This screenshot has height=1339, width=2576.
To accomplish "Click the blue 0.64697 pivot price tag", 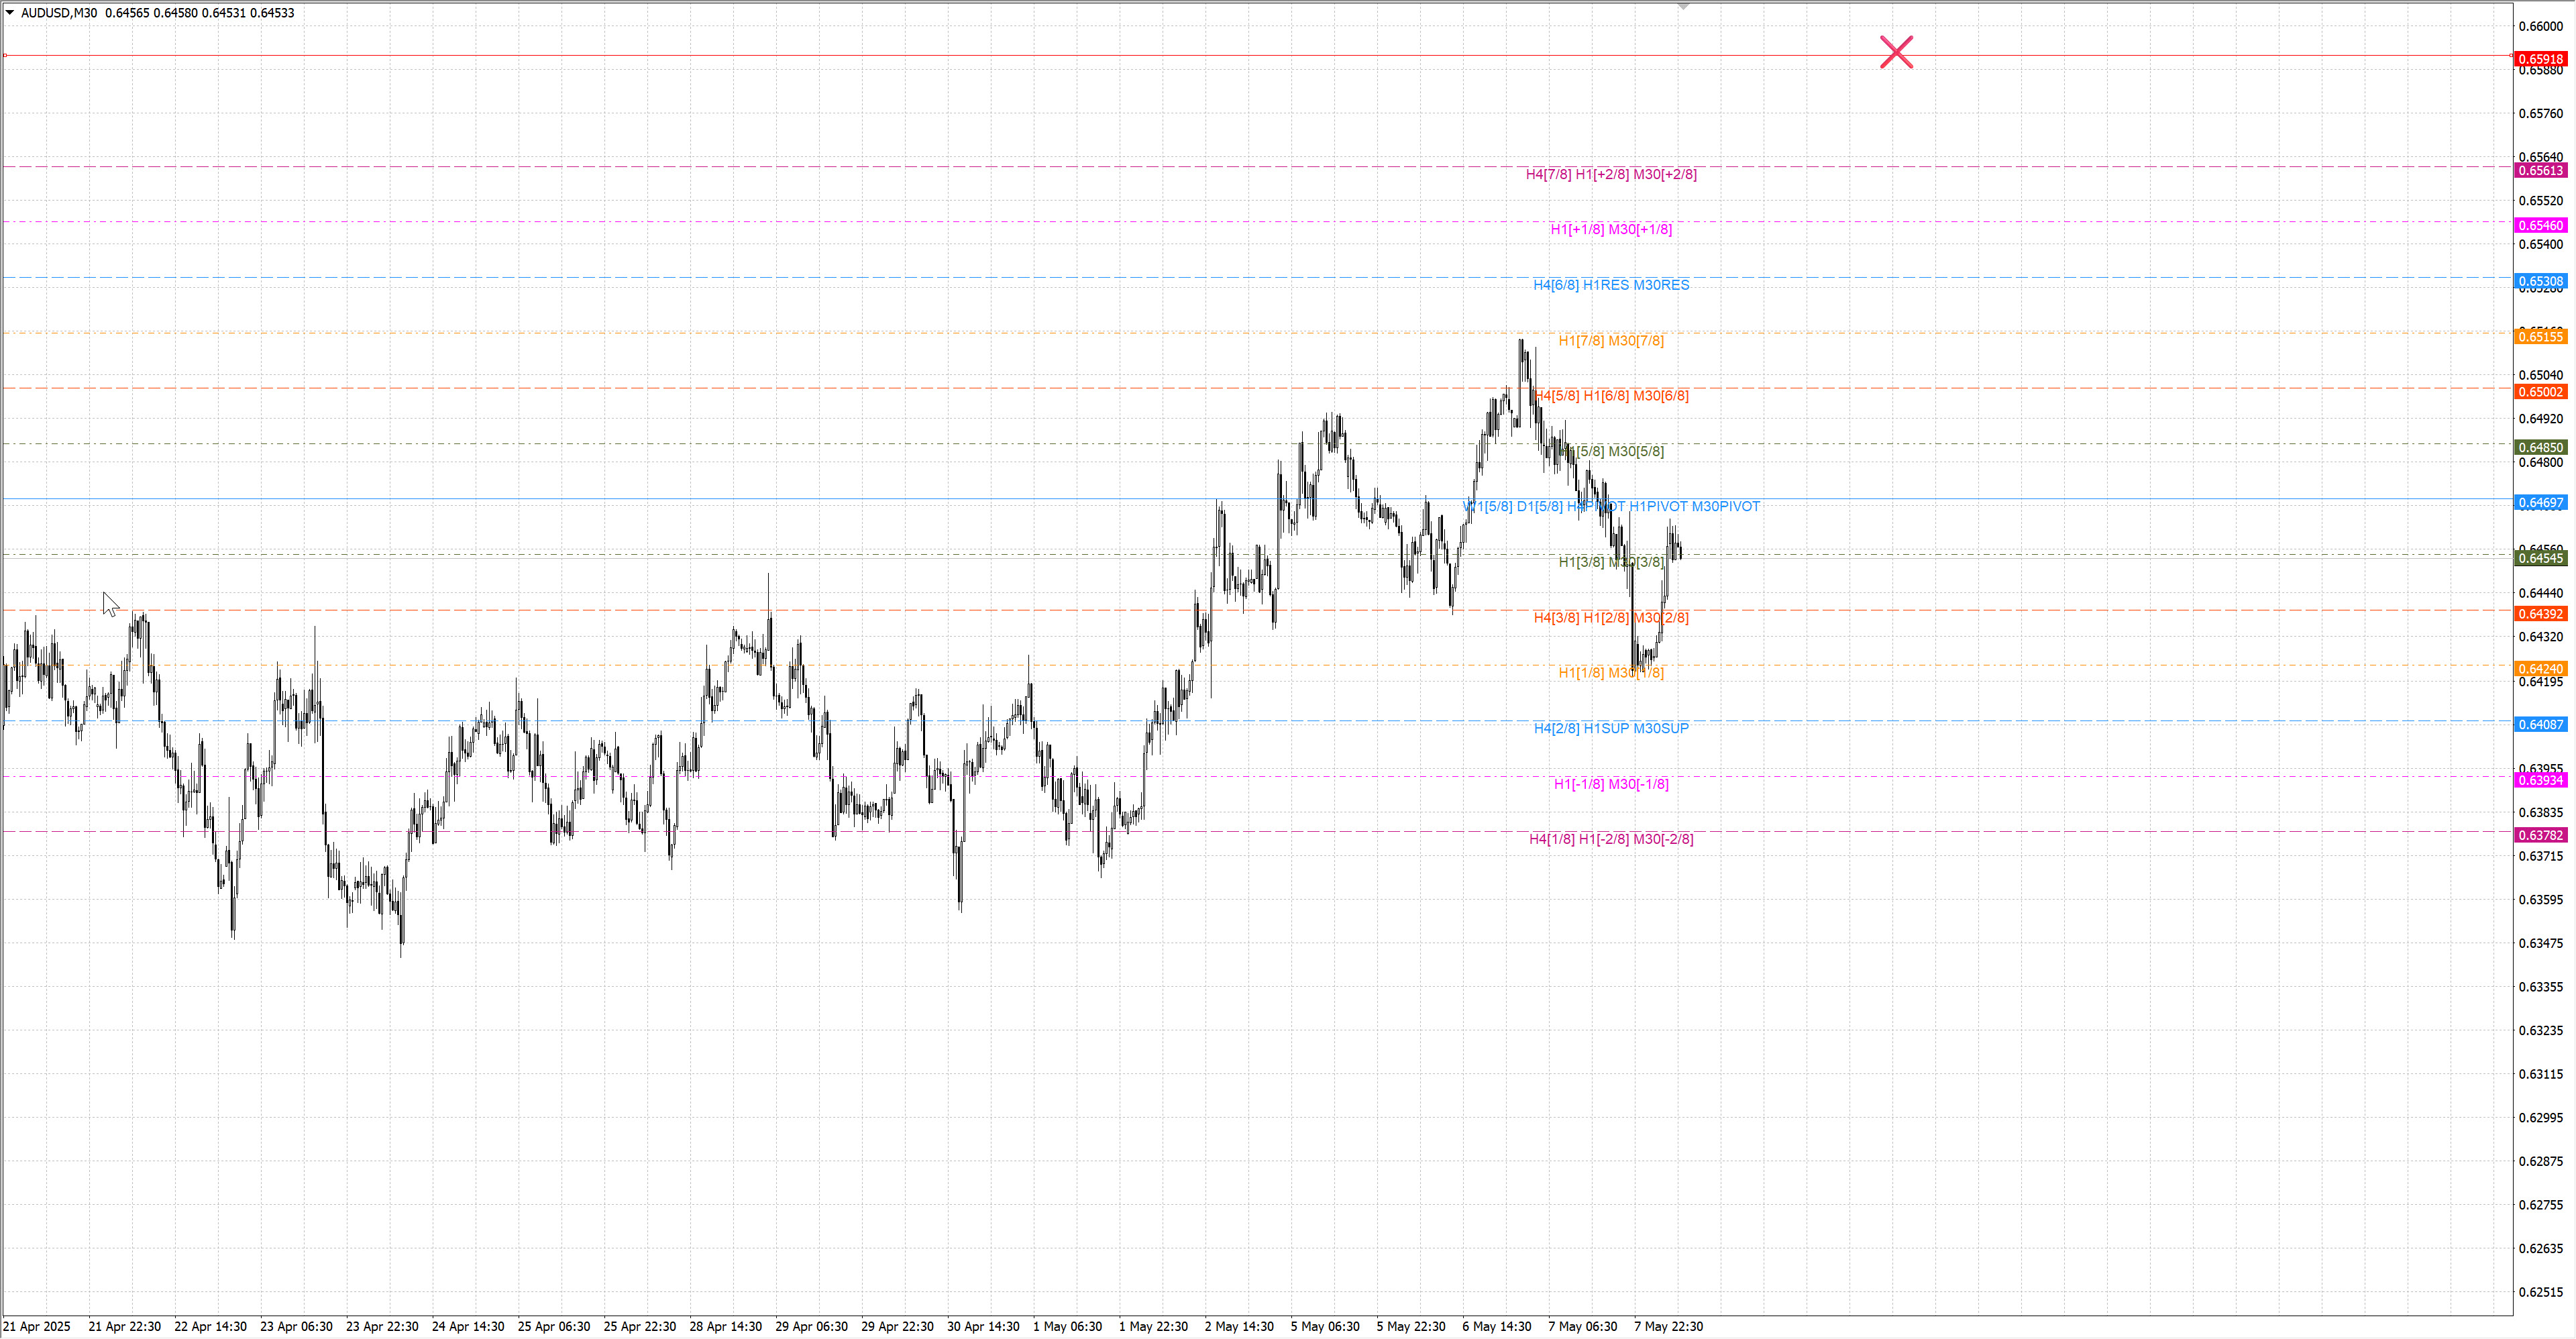I will coord(2540,503).
